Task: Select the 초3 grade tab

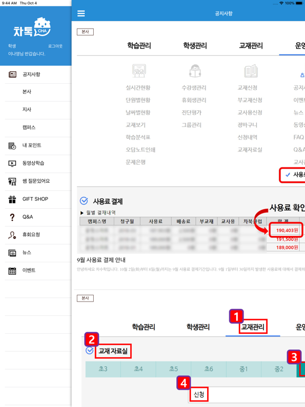Action: coord(103,369)
